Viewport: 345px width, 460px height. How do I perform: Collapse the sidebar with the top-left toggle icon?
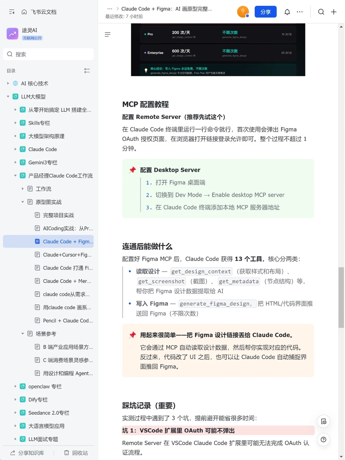click(12, 12)
